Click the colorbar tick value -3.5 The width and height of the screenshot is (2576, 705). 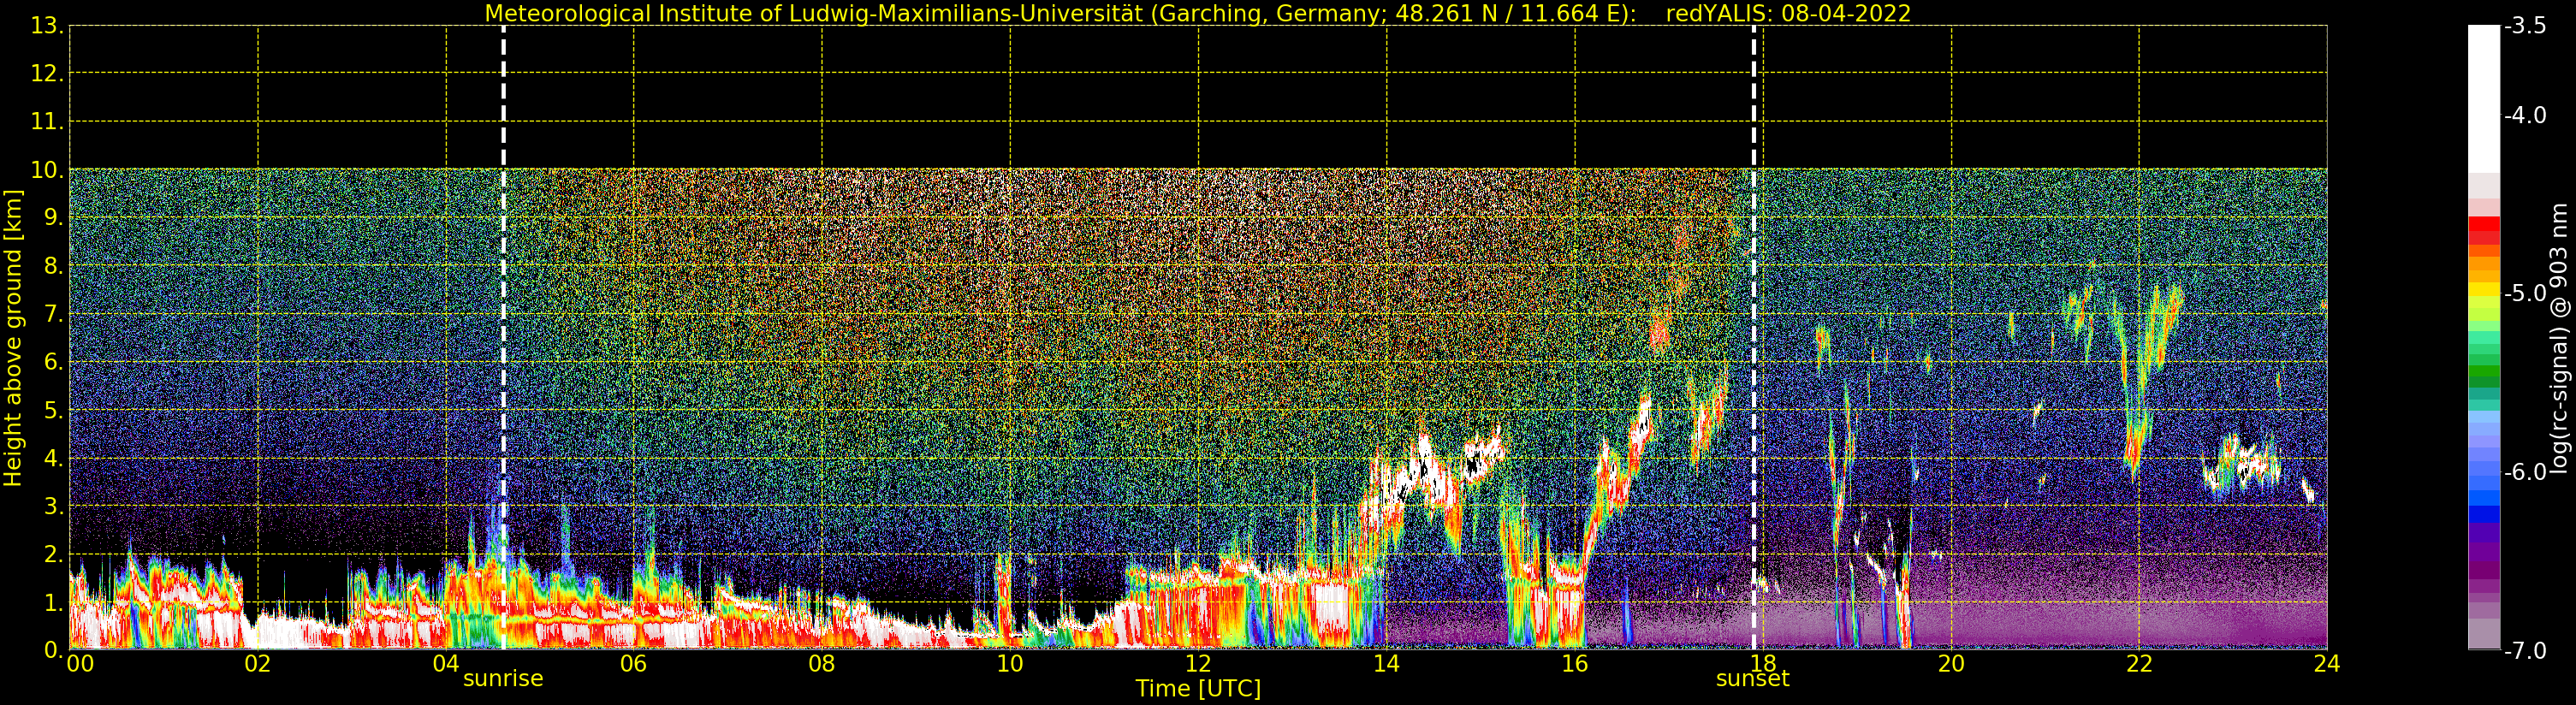click(x=2526, y=26)
